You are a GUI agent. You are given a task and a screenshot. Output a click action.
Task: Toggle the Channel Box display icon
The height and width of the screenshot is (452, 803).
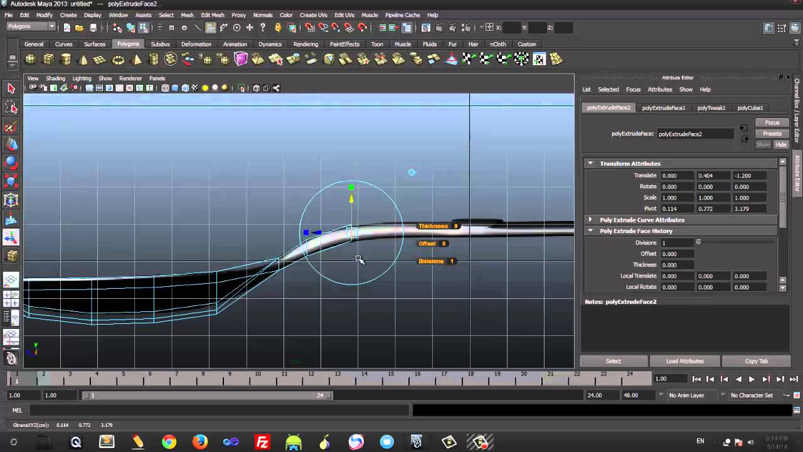(x=794, y=28)
